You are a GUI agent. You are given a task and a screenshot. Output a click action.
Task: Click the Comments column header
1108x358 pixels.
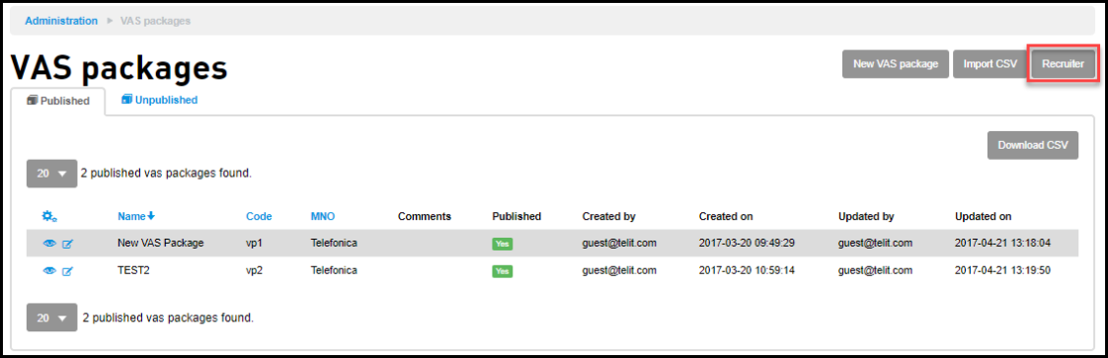[x=424, y=216]
